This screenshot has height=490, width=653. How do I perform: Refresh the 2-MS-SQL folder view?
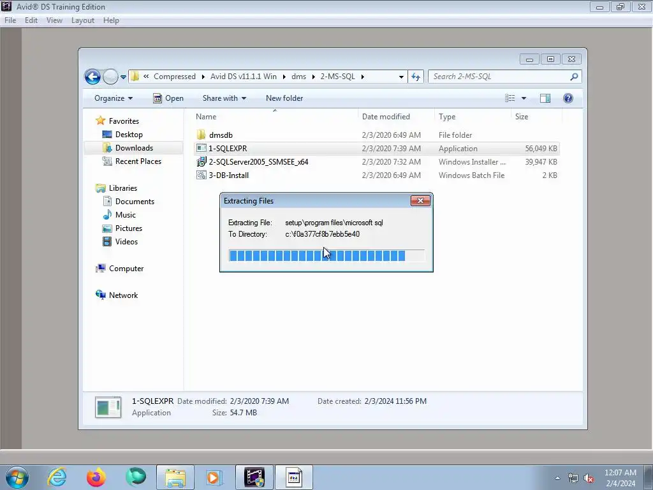coord(416,77)
